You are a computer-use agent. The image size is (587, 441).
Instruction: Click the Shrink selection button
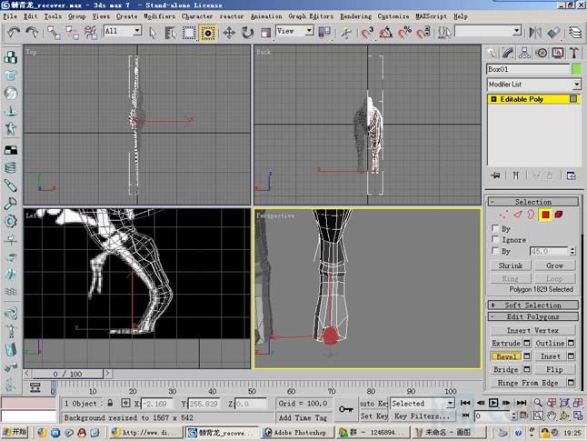tap(511, 266)
